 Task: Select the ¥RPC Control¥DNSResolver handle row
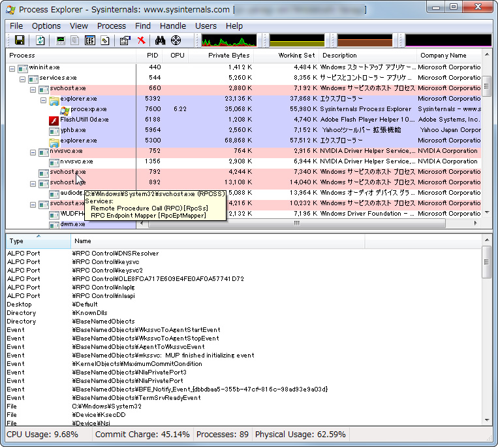[243, 254]
